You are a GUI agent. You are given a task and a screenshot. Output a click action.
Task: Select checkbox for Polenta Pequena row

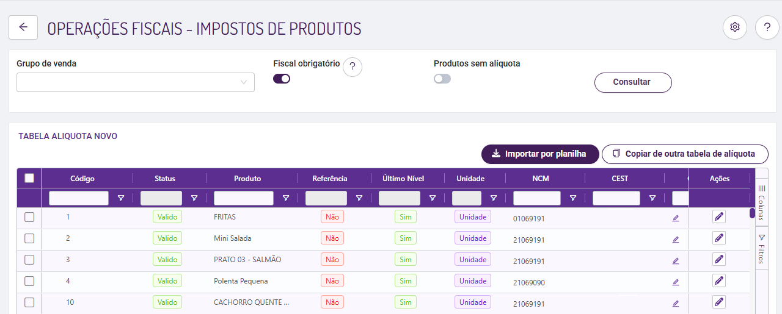[x=29, y=281]
